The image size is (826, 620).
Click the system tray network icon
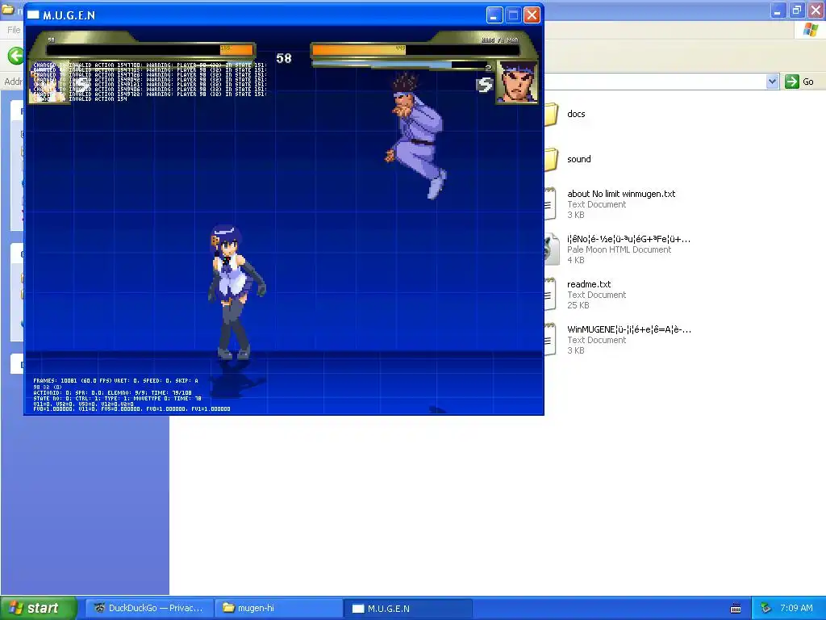point(766,608)
